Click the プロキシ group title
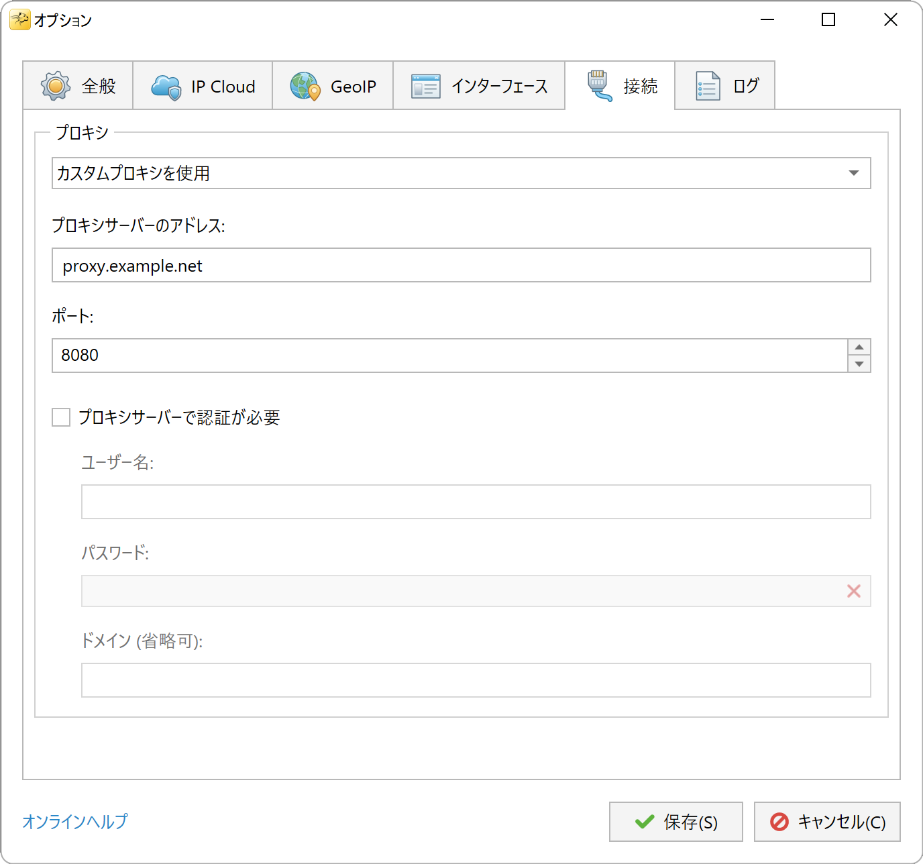This screenshot has height=864, width=923. 82,133
